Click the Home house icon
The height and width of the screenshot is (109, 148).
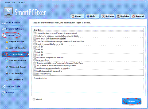tap(73, 16)
